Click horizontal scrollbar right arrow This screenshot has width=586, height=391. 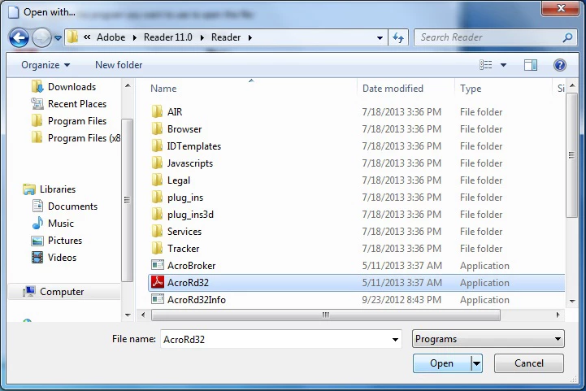pyautogui.click(x=558, y=315)
